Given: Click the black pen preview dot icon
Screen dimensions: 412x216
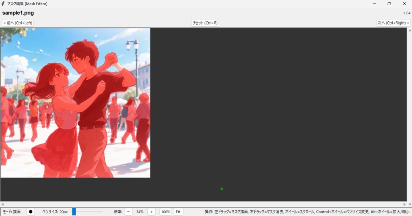Looking at the screenshot, I should tap(31, 212).
